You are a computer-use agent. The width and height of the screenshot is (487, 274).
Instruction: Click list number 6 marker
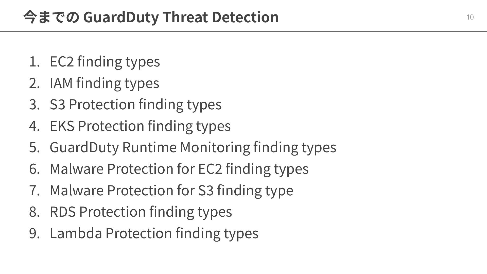(x=34, y=169)
